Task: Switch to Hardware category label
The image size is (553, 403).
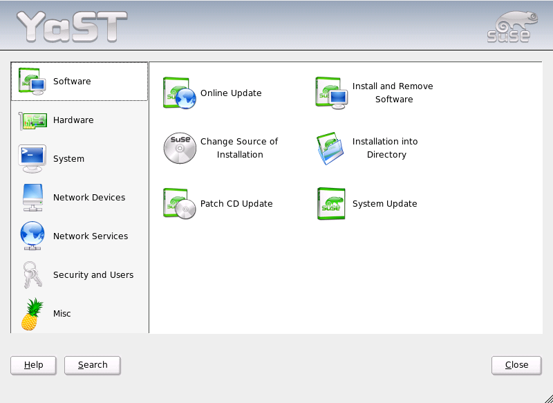Action: tap(73, 120)
